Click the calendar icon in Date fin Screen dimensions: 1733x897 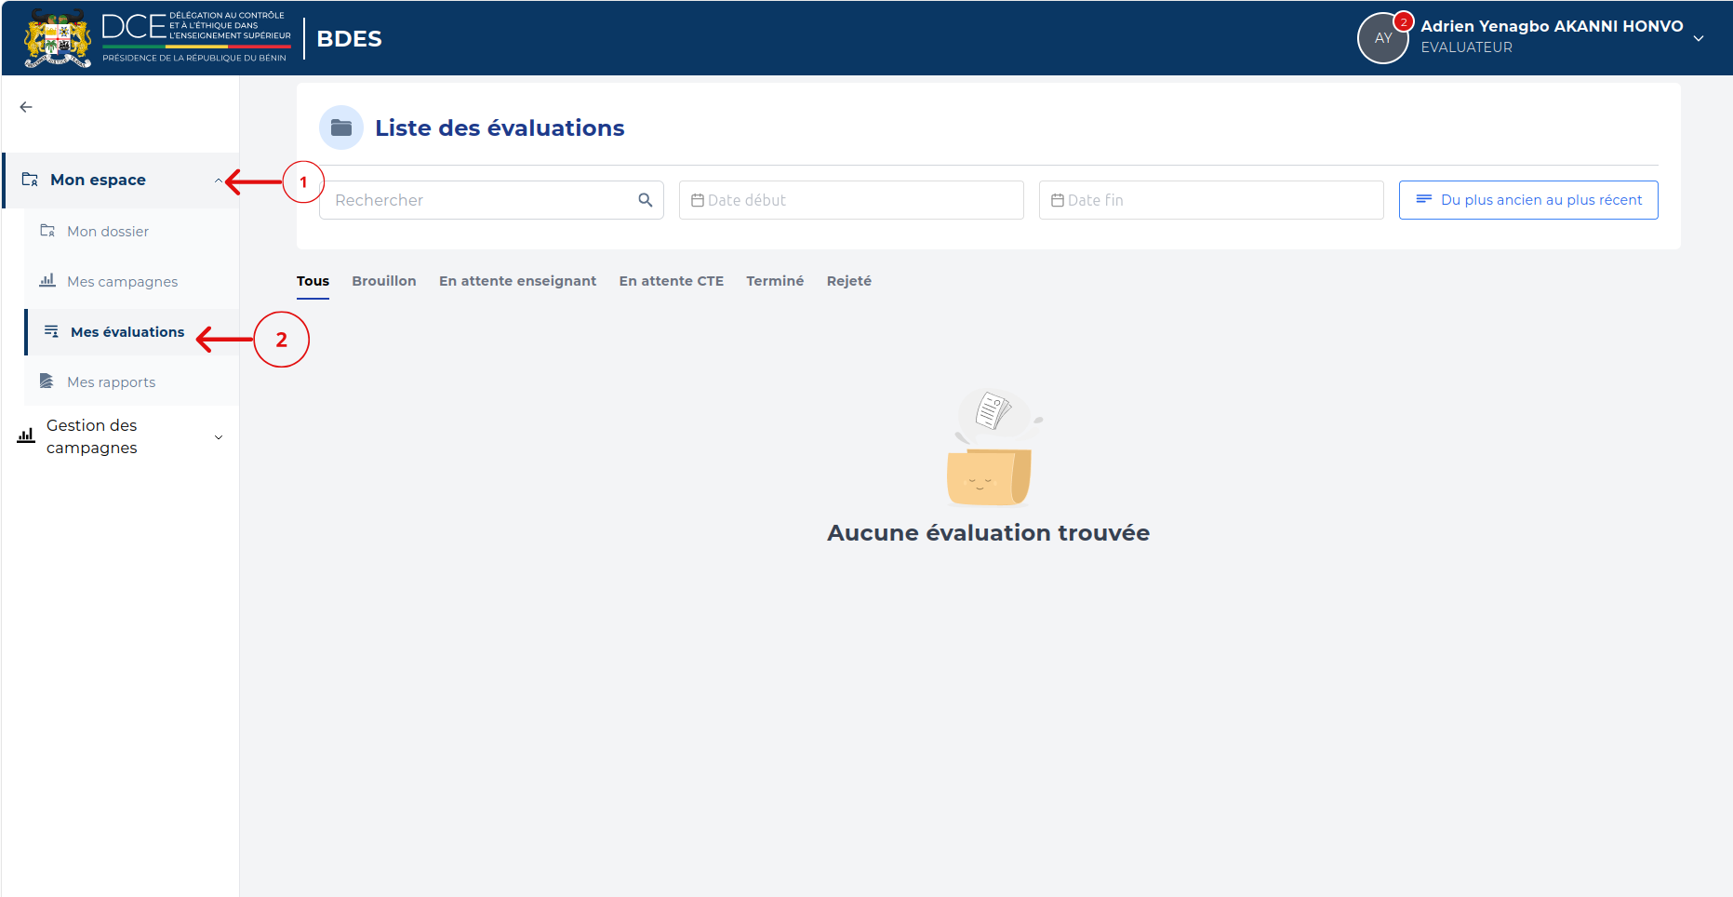coord(1058,200)
